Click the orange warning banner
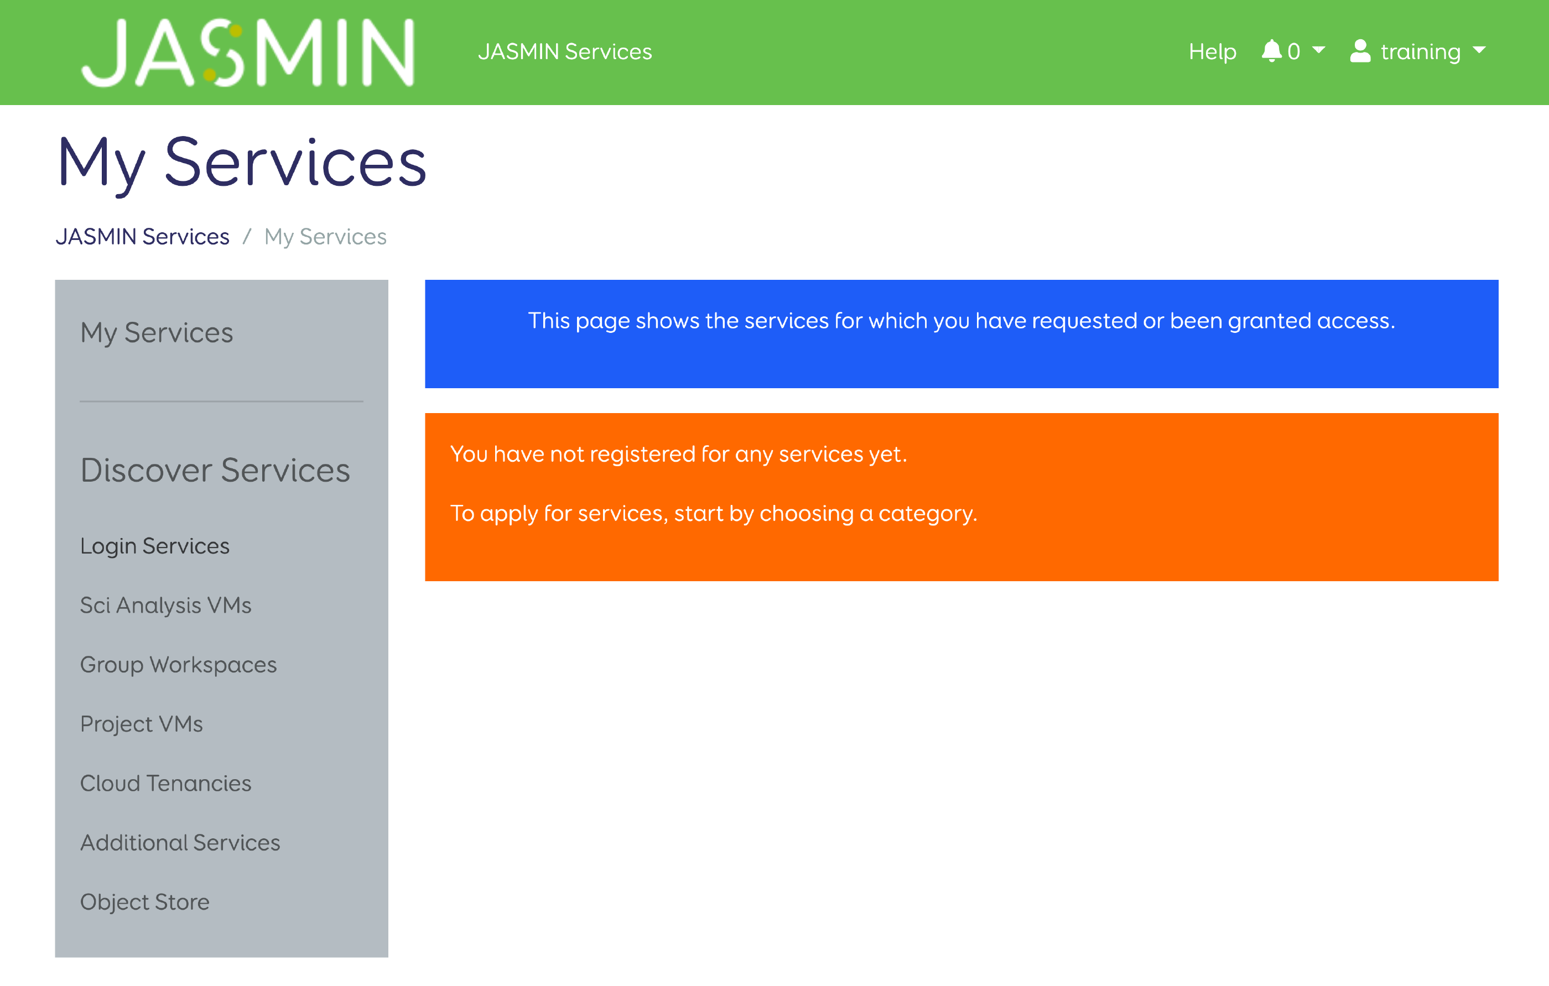The image size is (1549, 986). click(x=961, y=494)
